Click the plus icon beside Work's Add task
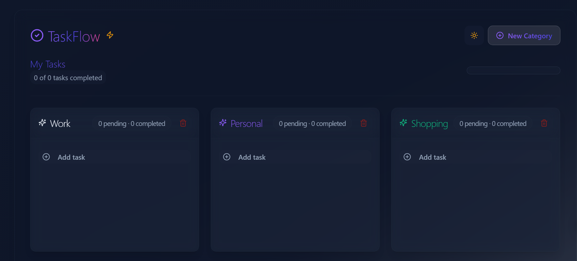The image size is (577, 261). point(46,157)
